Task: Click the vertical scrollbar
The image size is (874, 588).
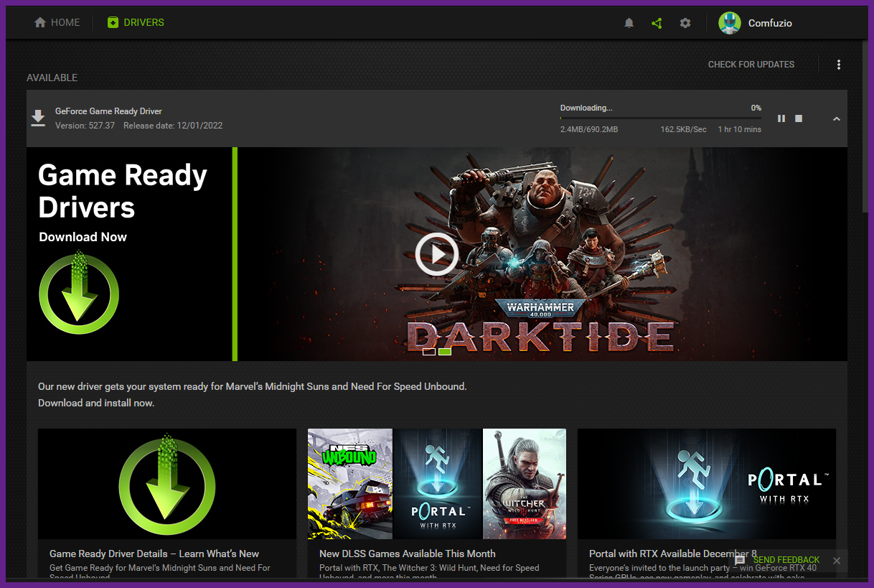Action: pyautogui.click(x=865, y=126)
